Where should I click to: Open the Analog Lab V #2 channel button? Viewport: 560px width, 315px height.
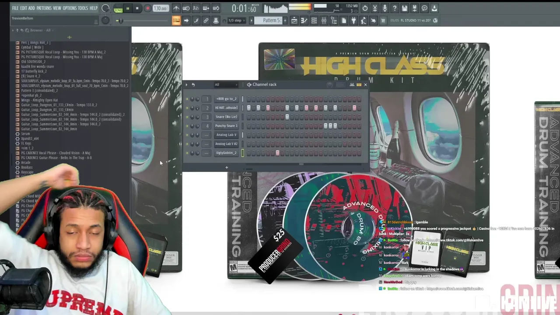(x=226, y=144)
